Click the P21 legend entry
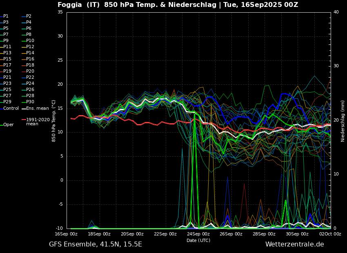Viewport: 347px width, 253px height. (7, 77)
